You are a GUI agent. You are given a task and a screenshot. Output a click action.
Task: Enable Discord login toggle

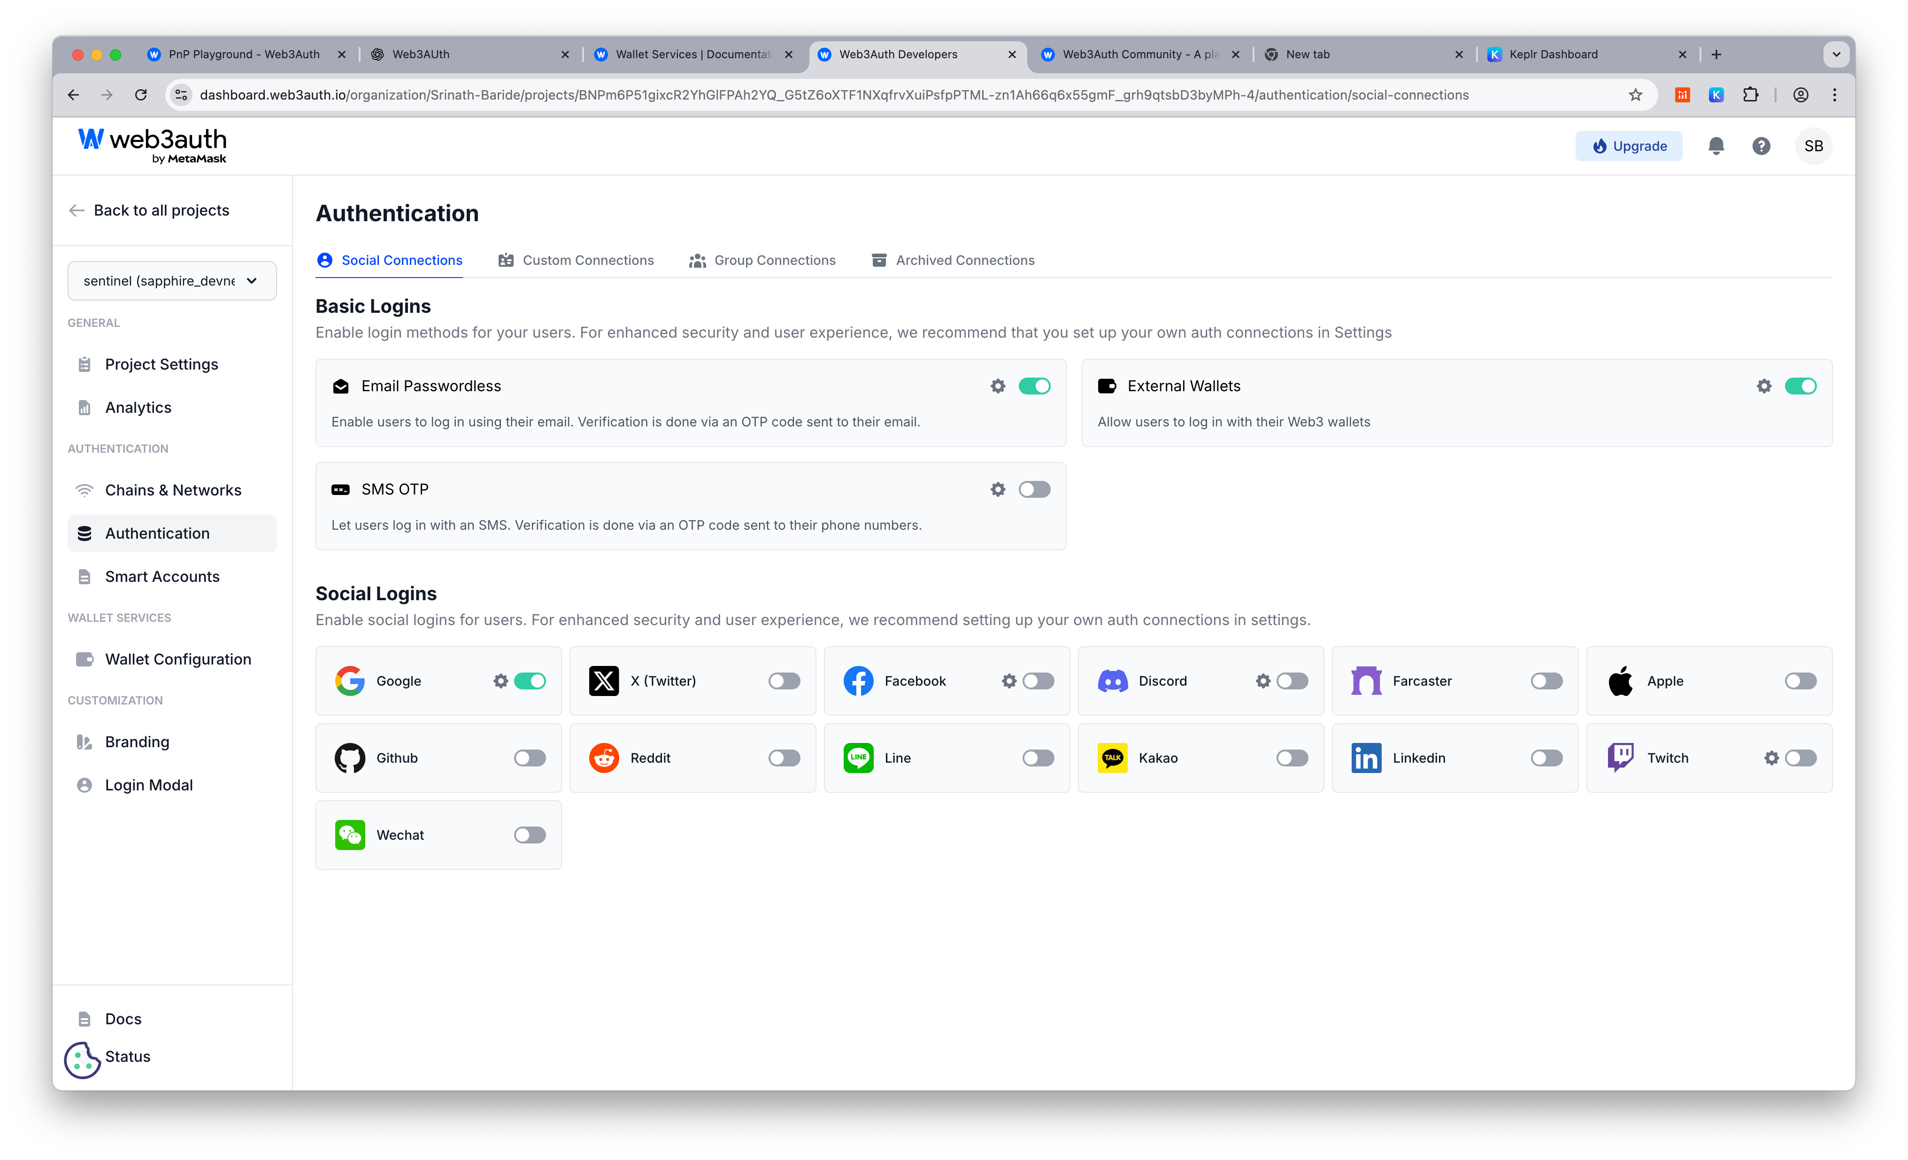1293,681
